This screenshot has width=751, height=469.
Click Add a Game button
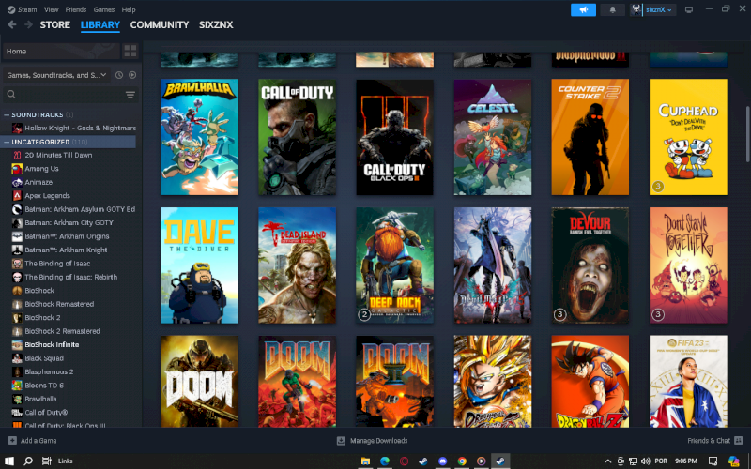[33, 440]
